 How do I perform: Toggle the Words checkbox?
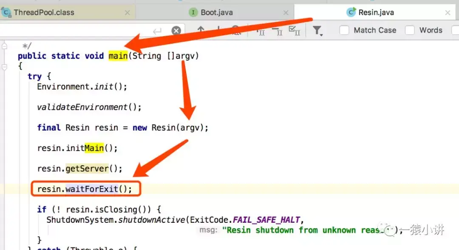coord(410,30)
